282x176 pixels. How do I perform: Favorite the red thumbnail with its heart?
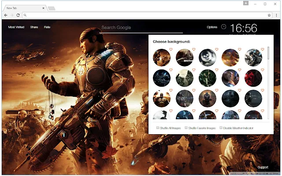click(263, 70)
